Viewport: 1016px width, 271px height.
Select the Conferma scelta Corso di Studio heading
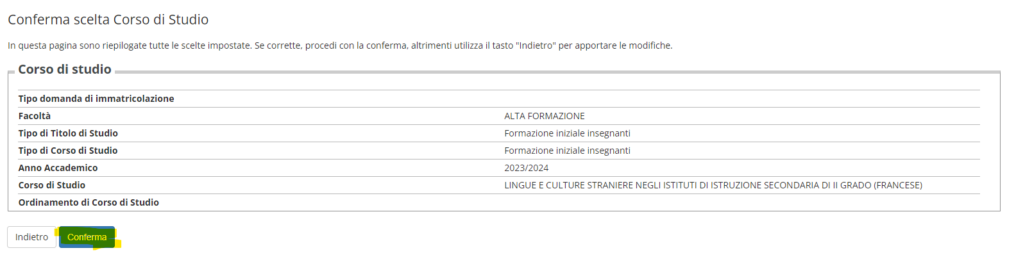pos(108,19)
